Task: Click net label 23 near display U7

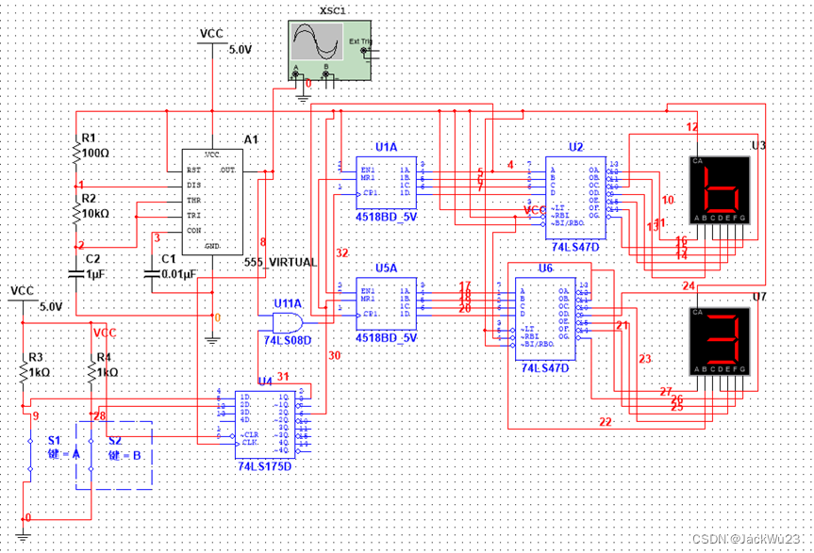Action: [x=645, y=359]
